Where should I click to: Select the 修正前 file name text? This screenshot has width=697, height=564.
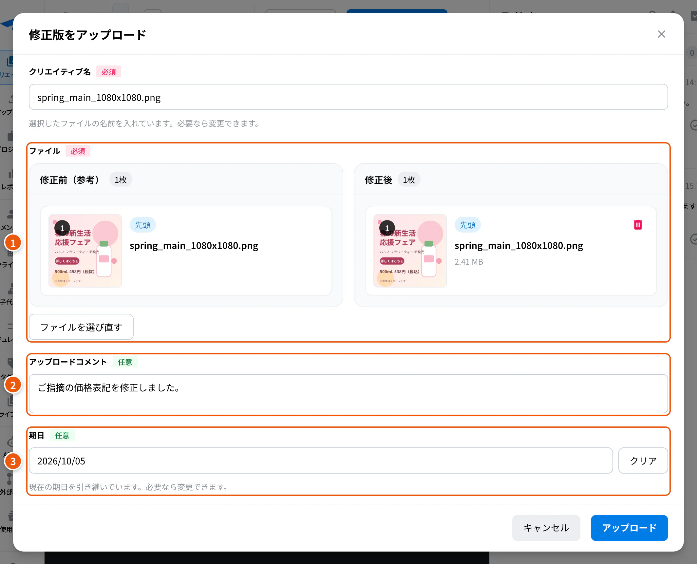click(x=194, y=246)
